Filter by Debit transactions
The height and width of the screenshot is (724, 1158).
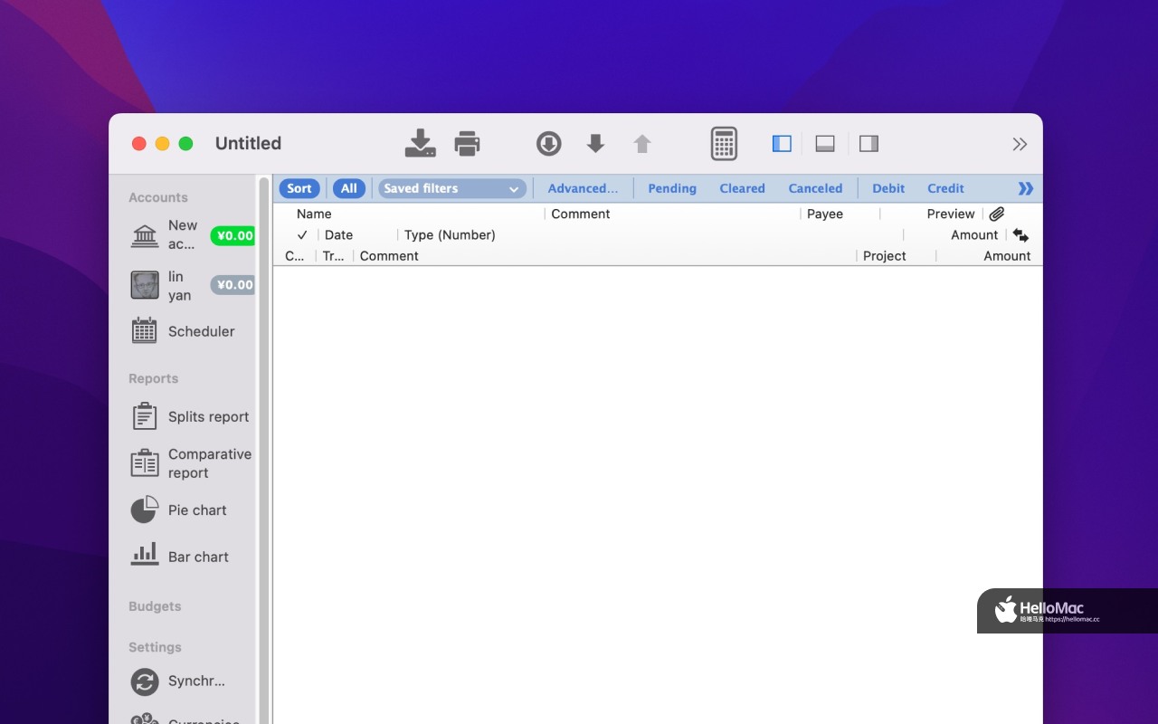click(888, 188)
